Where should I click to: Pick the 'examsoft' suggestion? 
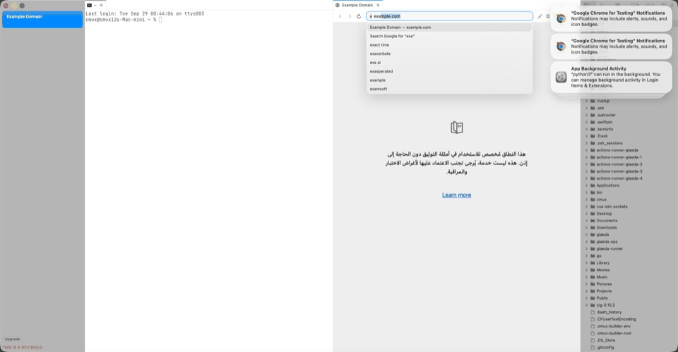click(x=449, y=89)
